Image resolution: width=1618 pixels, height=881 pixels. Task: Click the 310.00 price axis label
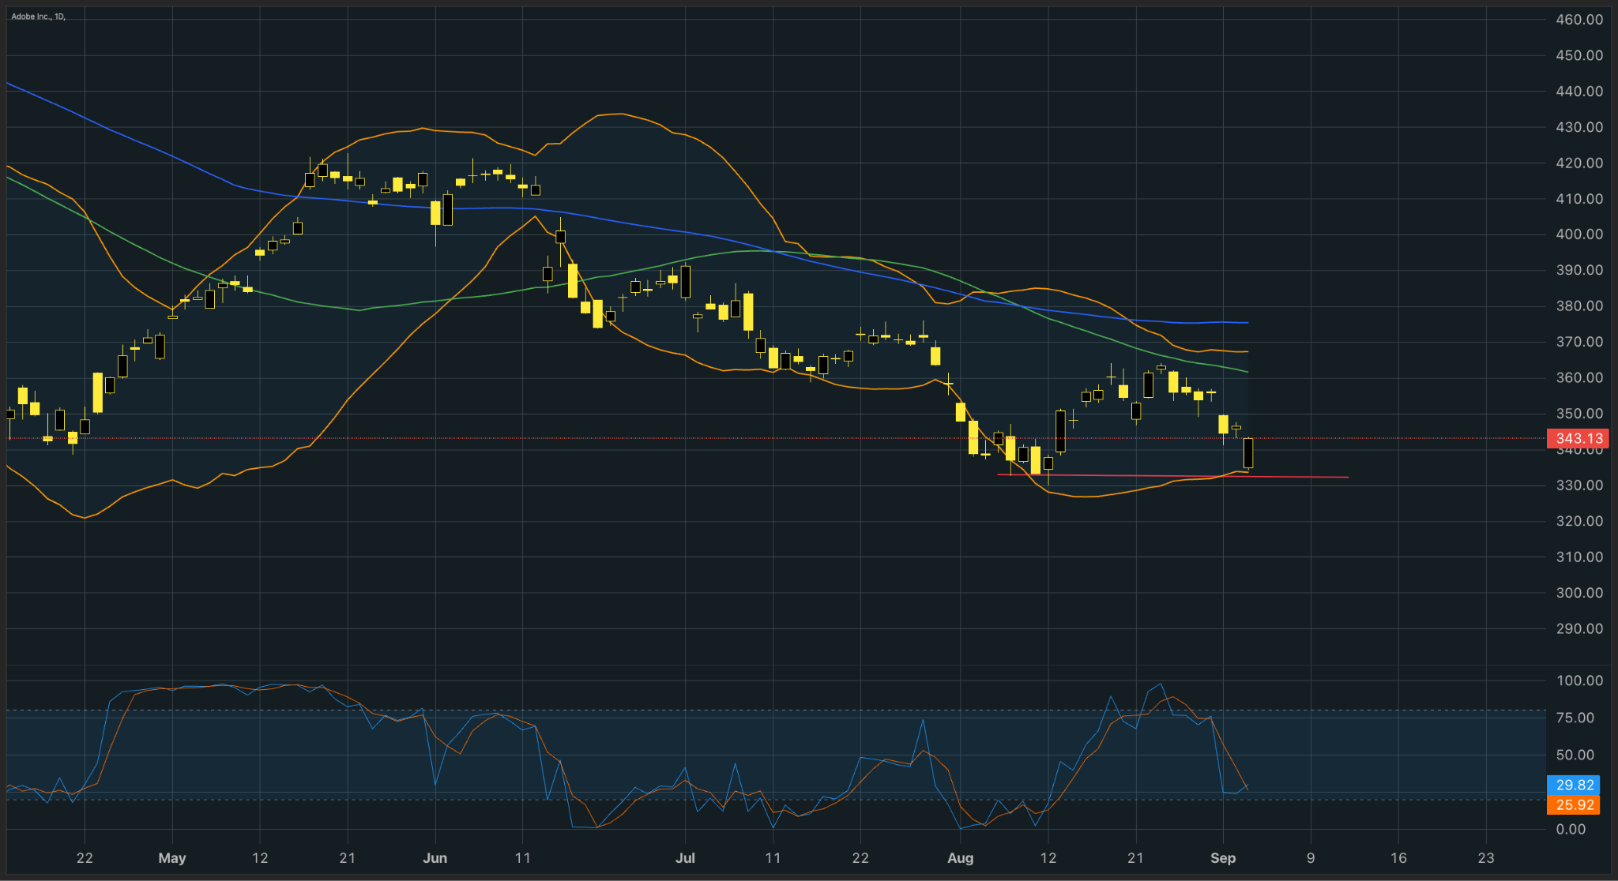pyautogui.click(x=1579, y=557)
